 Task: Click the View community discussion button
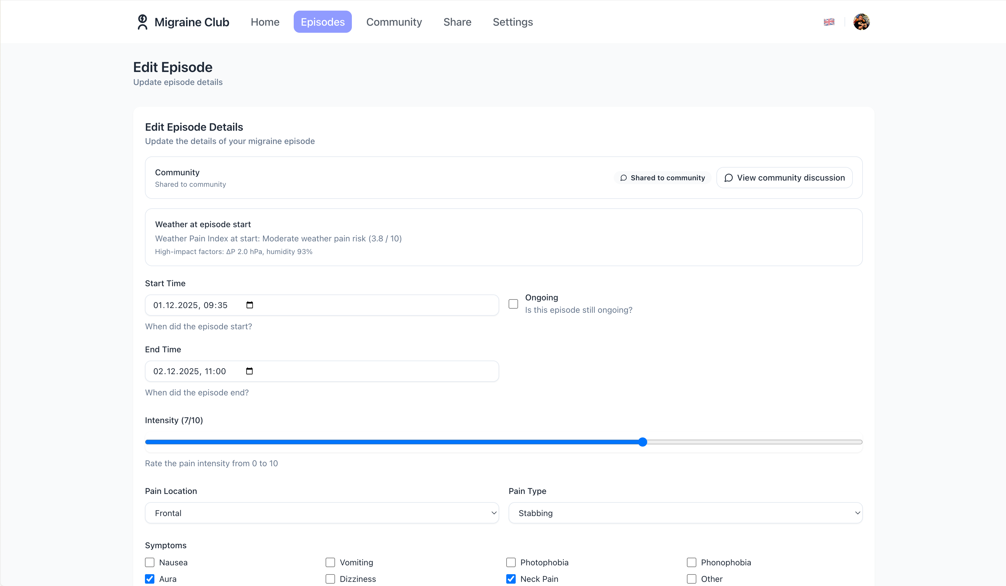pyautogui.click(x=784, y=178)
